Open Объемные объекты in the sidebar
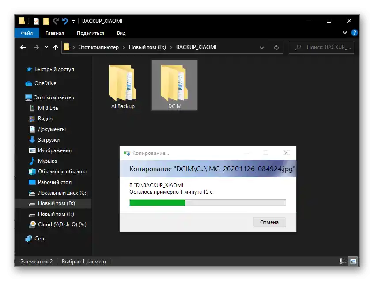Viewport: 374px width, 281px height. [x=62, y=172]
